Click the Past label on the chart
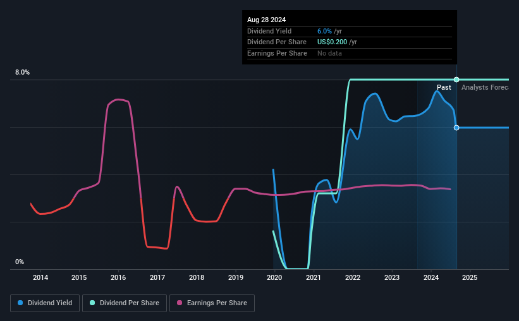This screenshot has height=321, width=519. (444, 87)
